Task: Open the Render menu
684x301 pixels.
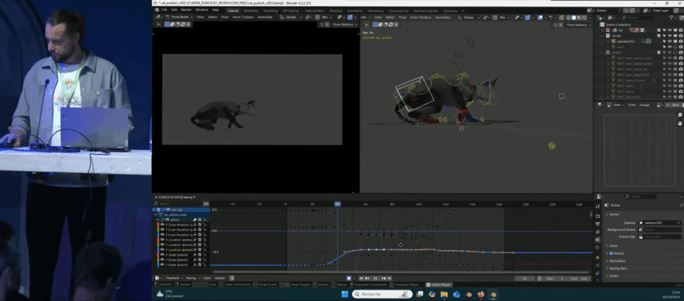Action: 186,9
